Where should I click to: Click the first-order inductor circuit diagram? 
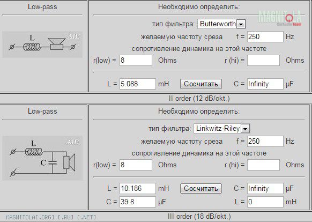pyautogui.click(x=42, y=45)
